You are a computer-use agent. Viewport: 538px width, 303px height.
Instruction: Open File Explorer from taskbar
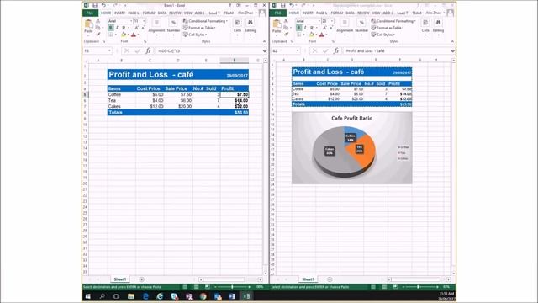131,296
